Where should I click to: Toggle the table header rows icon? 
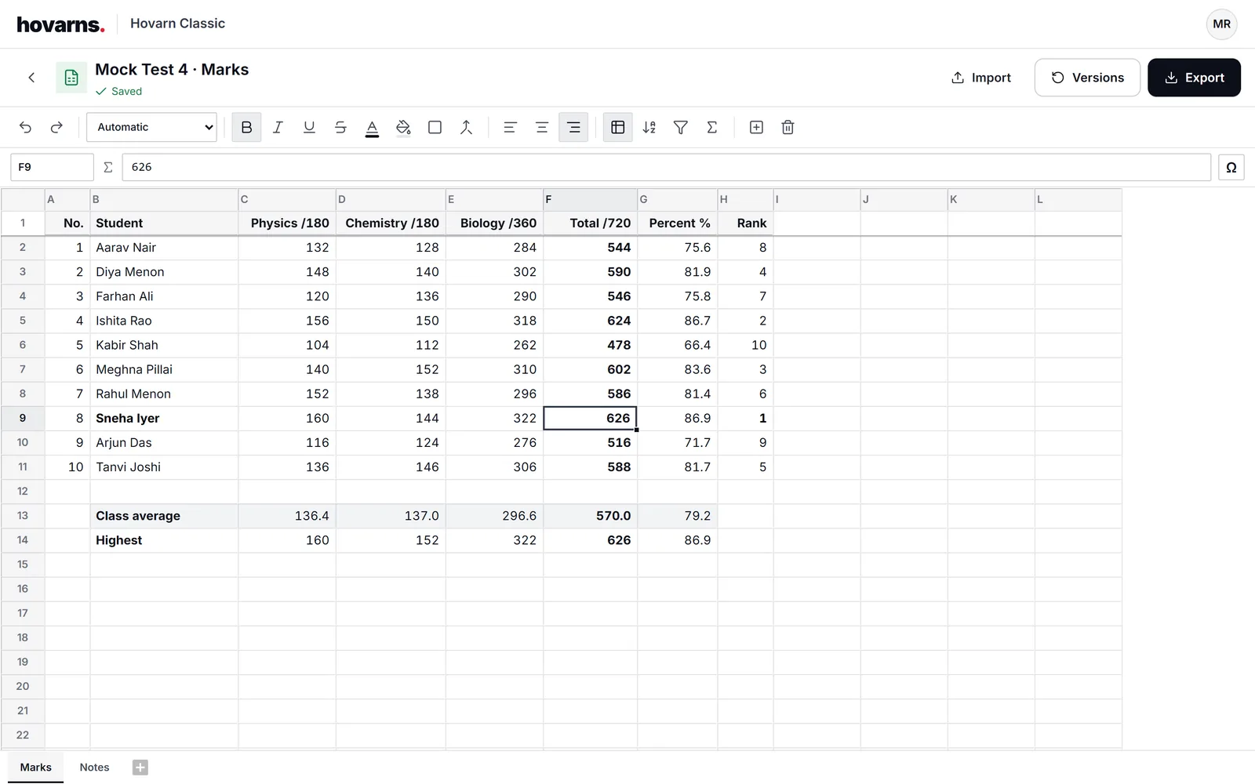point(617,127)
